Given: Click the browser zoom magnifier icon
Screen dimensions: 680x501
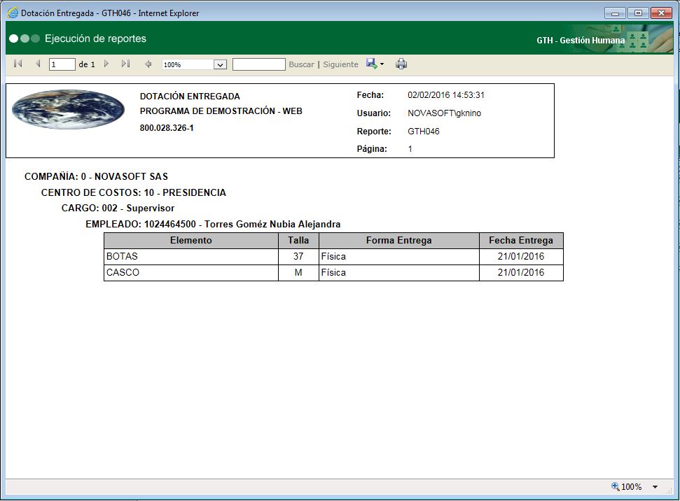Looking at the screenshot, I should [x=616, y=486].
